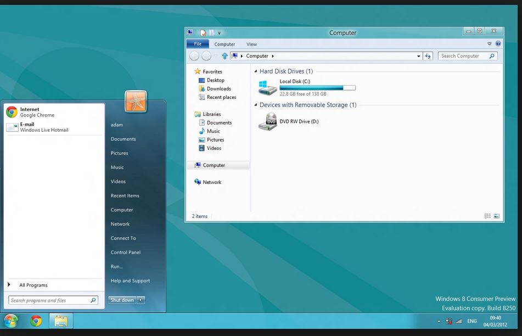Go up one folder level
The image size is (522, 336).
pos(224,56)
